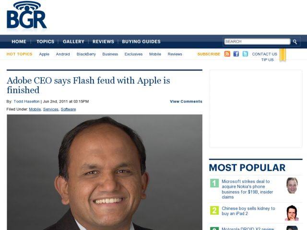
Task: Click in the Search field
Action: point(257,42)
